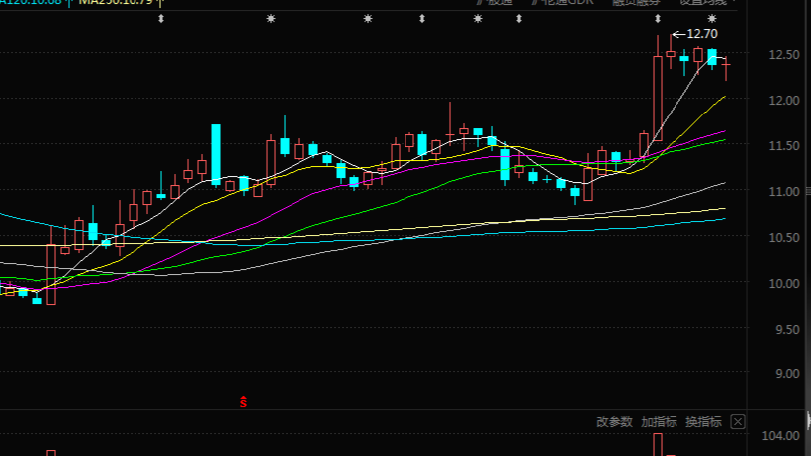This screenshot has width=811, height=456.
Task: Click the 9.00 price axis label
Action: 788,374
